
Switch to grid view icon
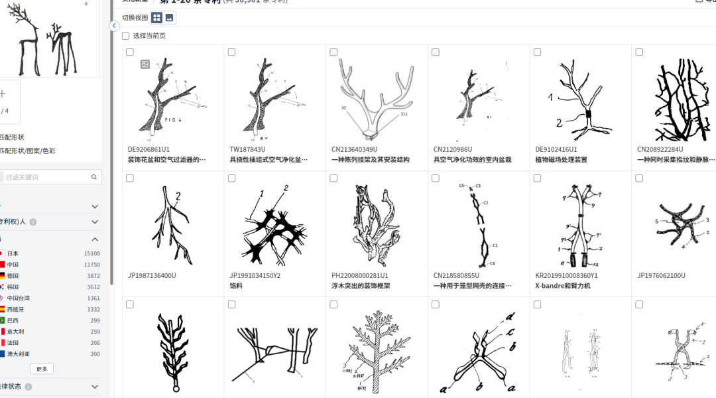click(156, 18)
